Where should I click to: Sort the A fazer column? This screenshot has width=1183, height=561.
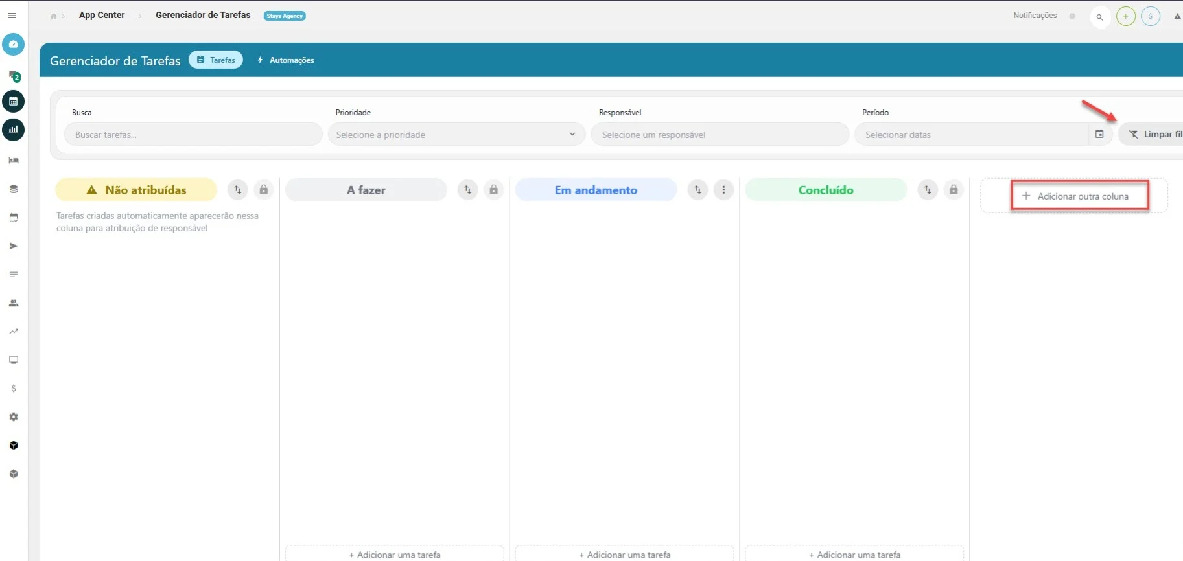click(468, 190)
